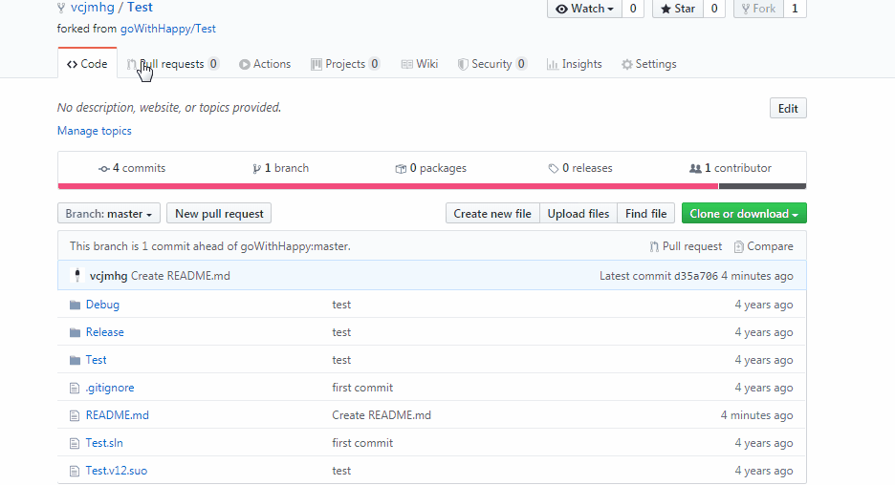The height and width of the screenshot is (485, 895).
Task: View the fork count number
Action: [x=795, y=9]
